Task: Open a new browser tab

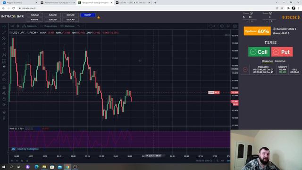Action: click(155, 3)
